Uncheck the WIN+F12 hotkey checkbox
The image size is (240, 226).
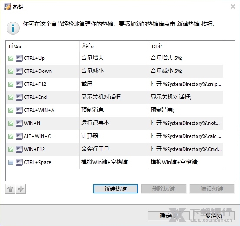[x=11, y=149]
